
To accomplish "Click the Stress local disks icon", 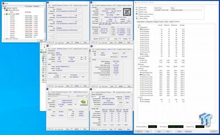I will pos(137,16).
